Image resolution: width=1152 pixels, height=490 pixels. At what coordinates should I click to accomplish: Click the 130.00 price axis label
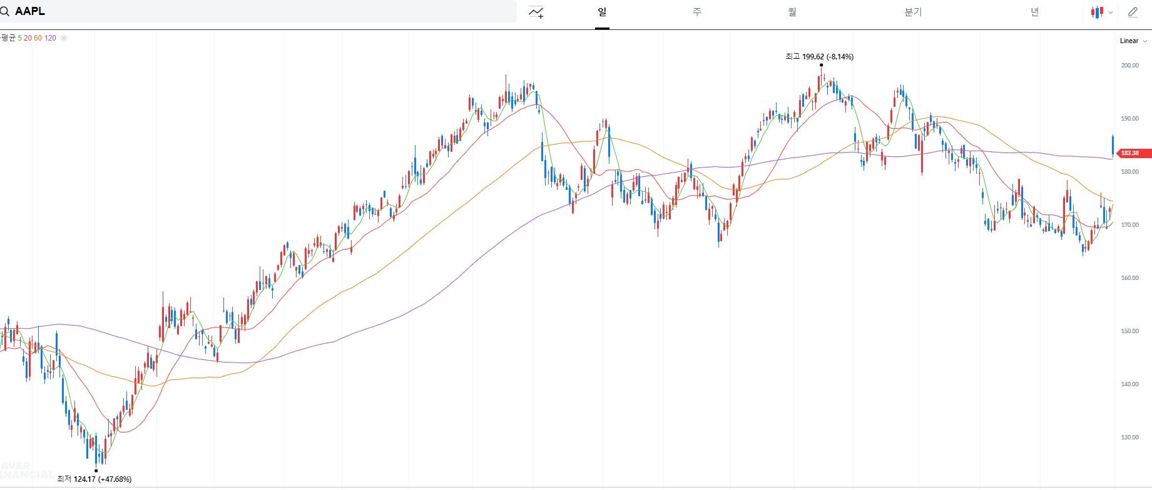click(x=1130, y=437)
